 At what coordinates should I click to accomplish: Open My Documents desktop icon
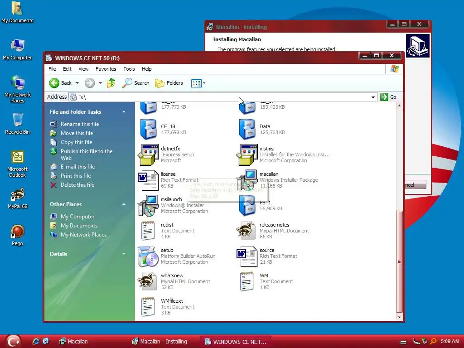tap(18, 12)
